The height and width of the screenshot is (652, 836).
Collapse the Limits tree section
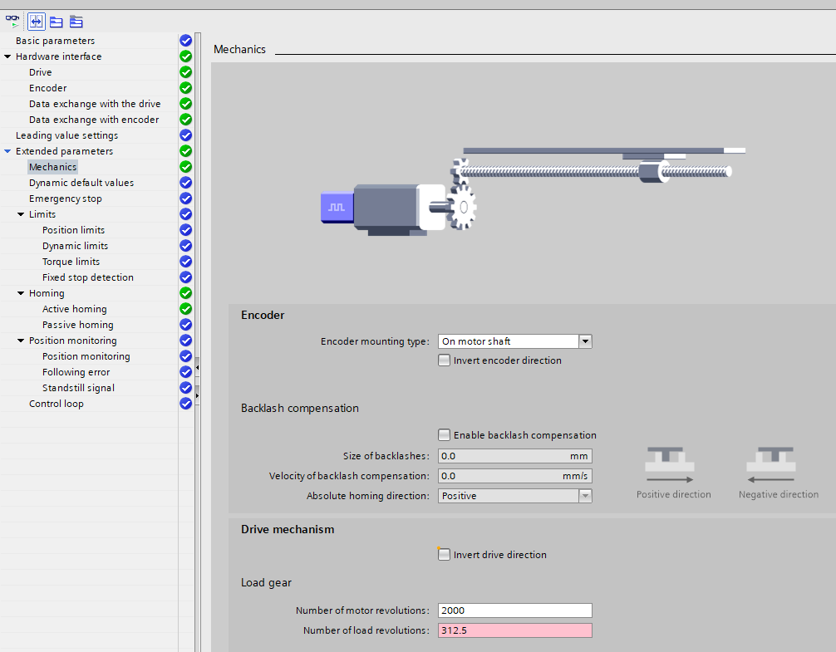(22, 214)
